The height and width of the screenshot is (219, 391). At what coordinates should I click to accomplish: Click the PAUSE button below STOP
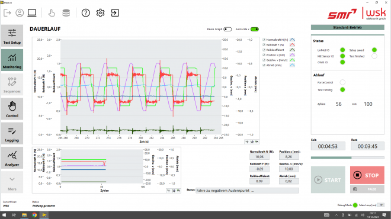click(367, 189)
